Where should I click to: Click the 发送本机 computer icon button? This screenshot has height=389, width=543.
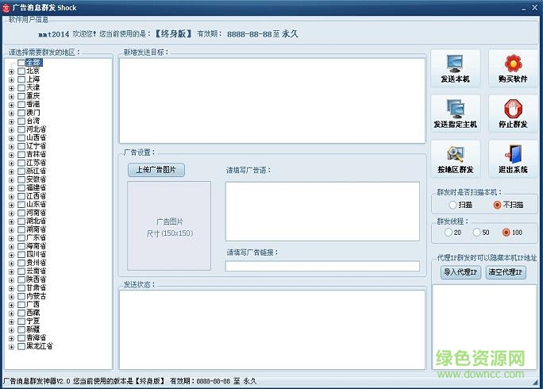pos(456,68)
